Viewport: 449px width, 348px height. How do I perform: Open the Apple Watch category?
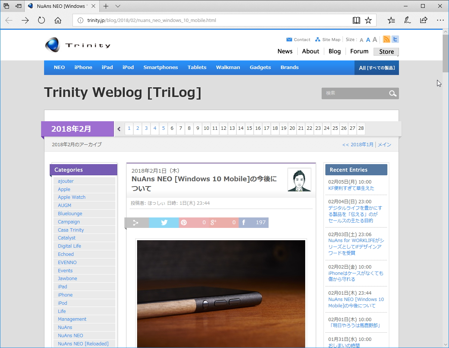tap(72, 197)
